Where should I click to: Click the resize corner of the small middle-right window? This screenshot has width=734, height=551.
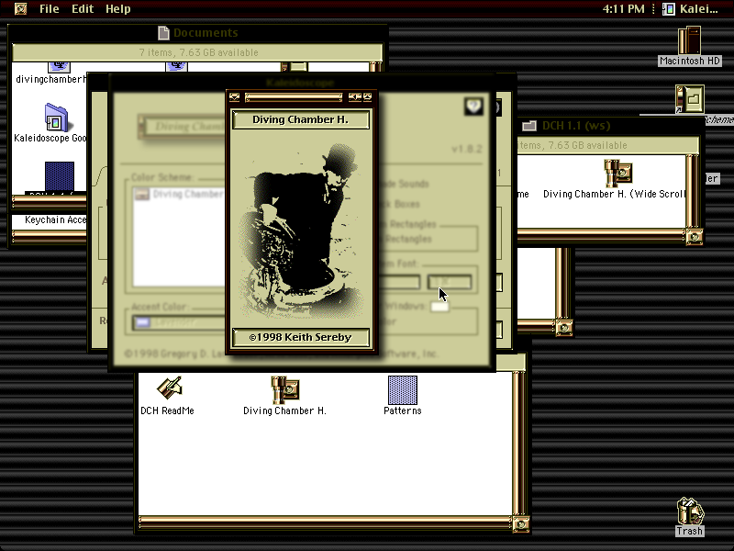click(x=564, y=328)
